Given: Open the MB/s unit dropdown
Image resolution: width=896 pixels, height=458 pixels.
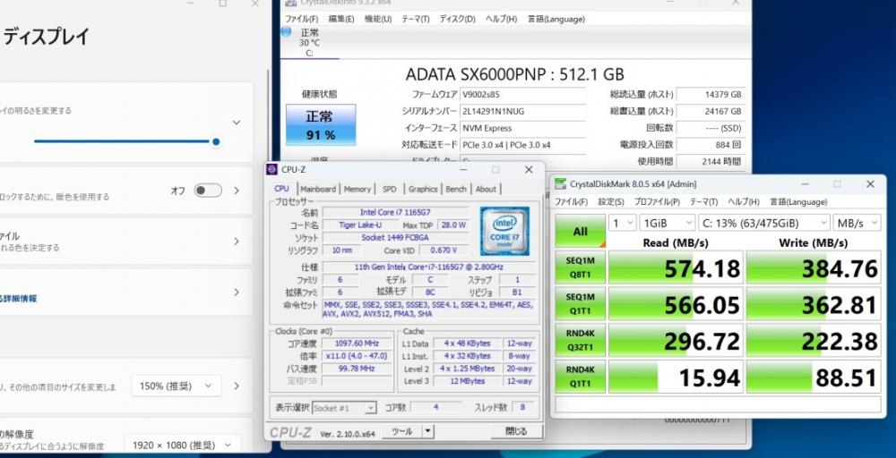Looking at the screenshot, I should click(855, 222).
